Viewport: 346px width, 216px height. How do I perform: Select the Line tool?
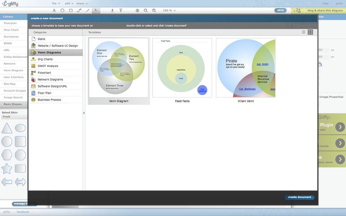coord(88,11)
